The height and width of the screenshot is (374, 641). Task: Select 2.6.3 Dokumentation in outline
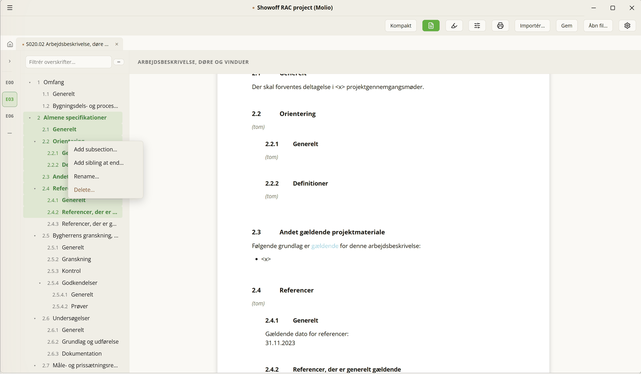73,353
